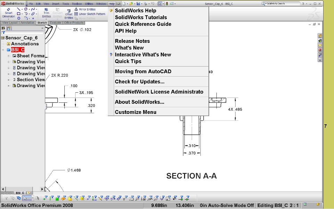Open the Smart Dimension dropdown arrow

8,19
